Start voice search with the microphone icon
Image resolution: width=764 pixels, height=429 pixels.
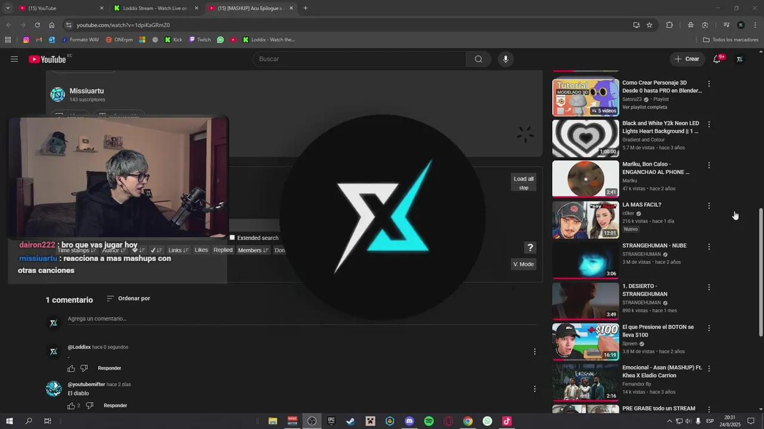tap(506, 59)
